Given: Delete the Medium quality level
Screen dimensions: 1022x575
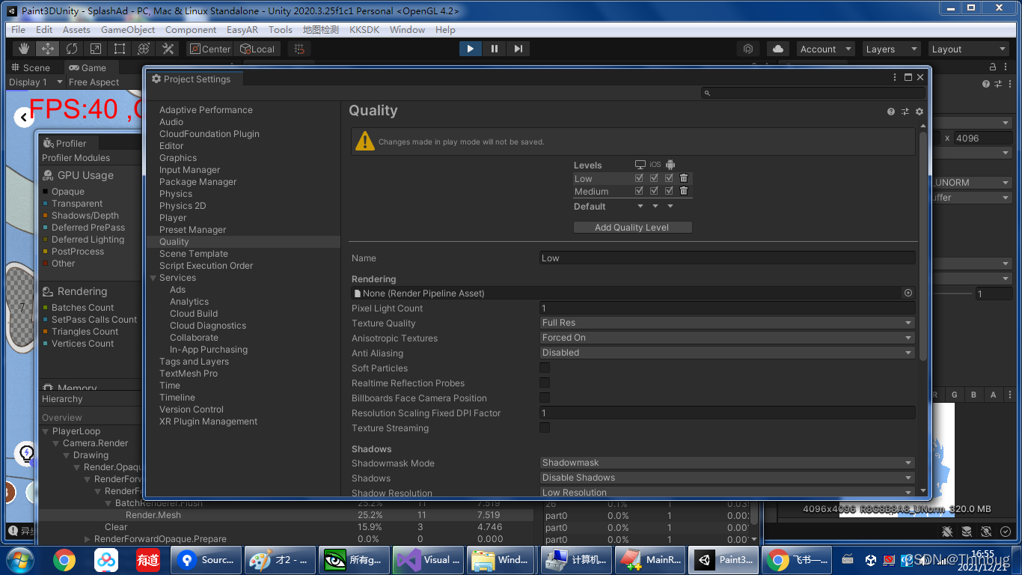Looking at the screenshot, I should [683, 191].
